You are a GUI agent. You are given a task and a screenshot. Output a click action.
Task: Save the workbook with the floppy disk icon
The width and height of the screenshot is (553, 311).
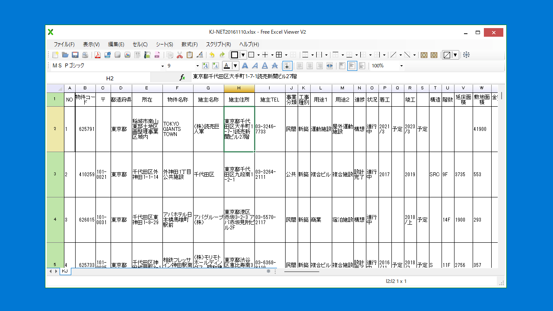coord(75,55)
